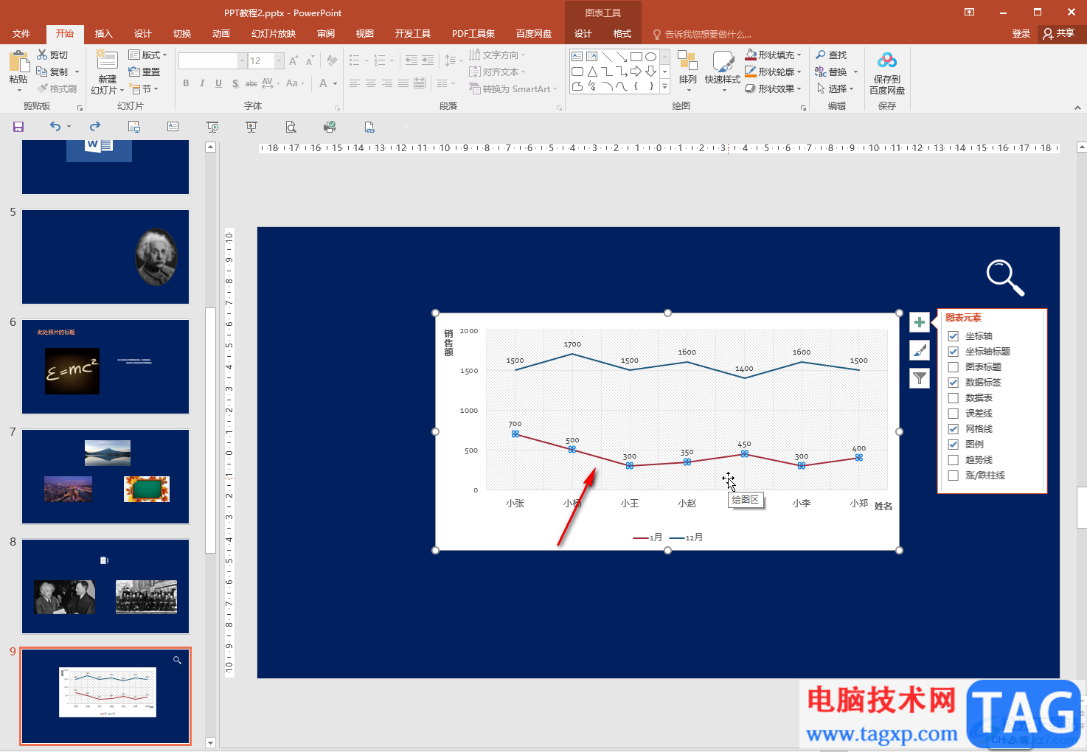Click the Bold (B) formatting icon

click(x=186, y=83)
